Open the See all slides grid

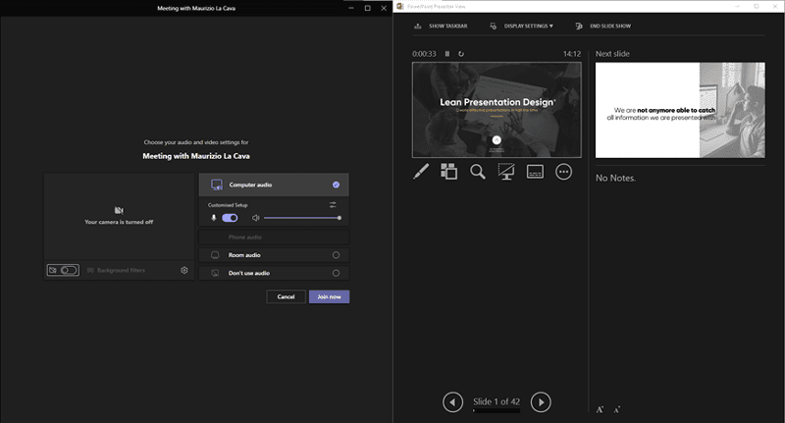(x=449, y=172)
